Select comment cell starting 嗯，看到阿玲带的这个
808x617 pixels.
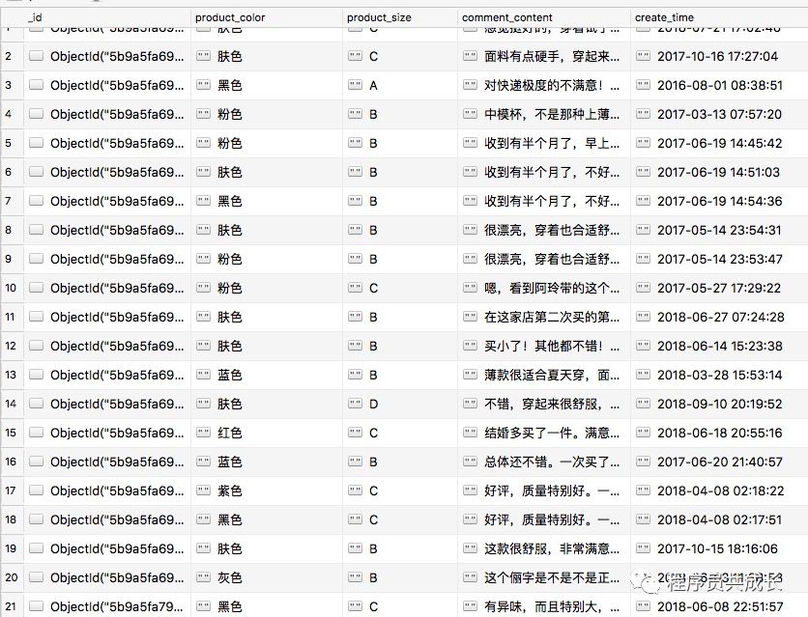click(x=544, y=288)
